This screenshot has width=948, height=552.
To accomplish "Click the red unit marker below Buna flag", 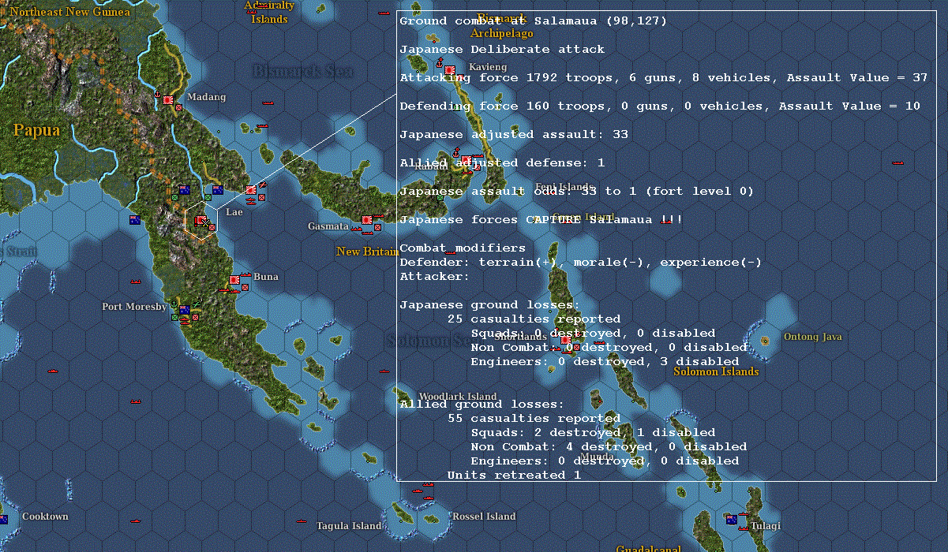I will click(x=245, y=287).
